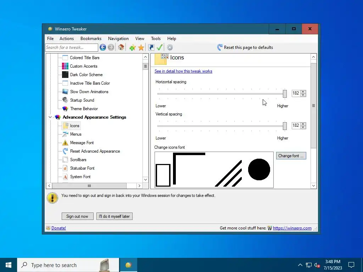Click the tree panel's scroll up arrow
This screenshot has height=272, width=363.
[145, 57]
